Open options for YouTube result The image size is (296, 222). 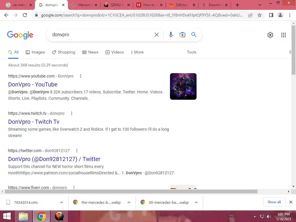(81, 76)
